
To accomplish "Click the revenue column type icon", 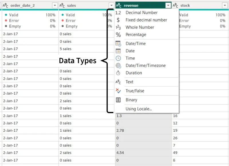I will (x=119, y=5).
